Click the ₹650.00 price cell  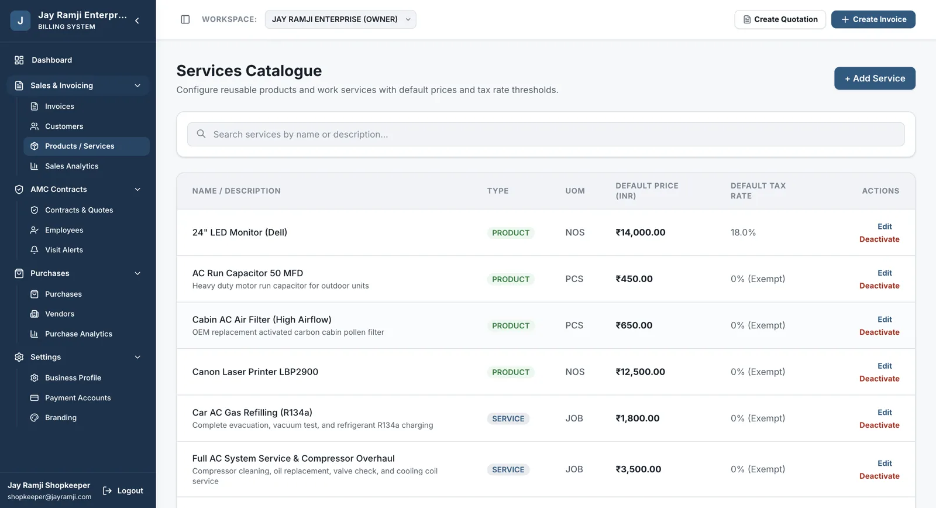(634, 325)
